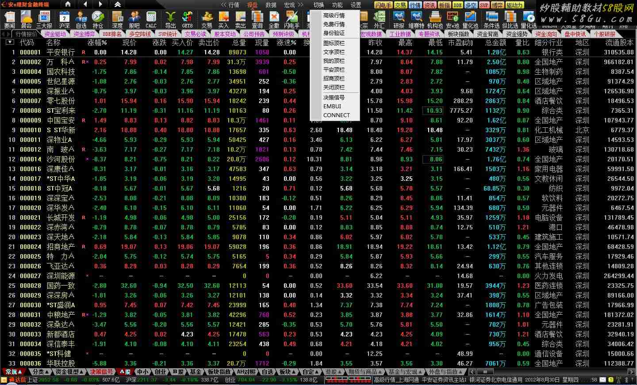Screen dimensions: 637x385
Task: Switch to the 板块指数 top tab
Action: [x=459, y=34]
